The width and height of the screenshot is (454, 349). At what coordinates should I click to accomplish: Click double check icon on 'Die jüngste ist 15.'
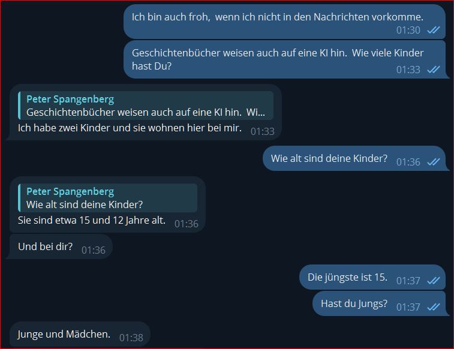click(x=434, y=281)
